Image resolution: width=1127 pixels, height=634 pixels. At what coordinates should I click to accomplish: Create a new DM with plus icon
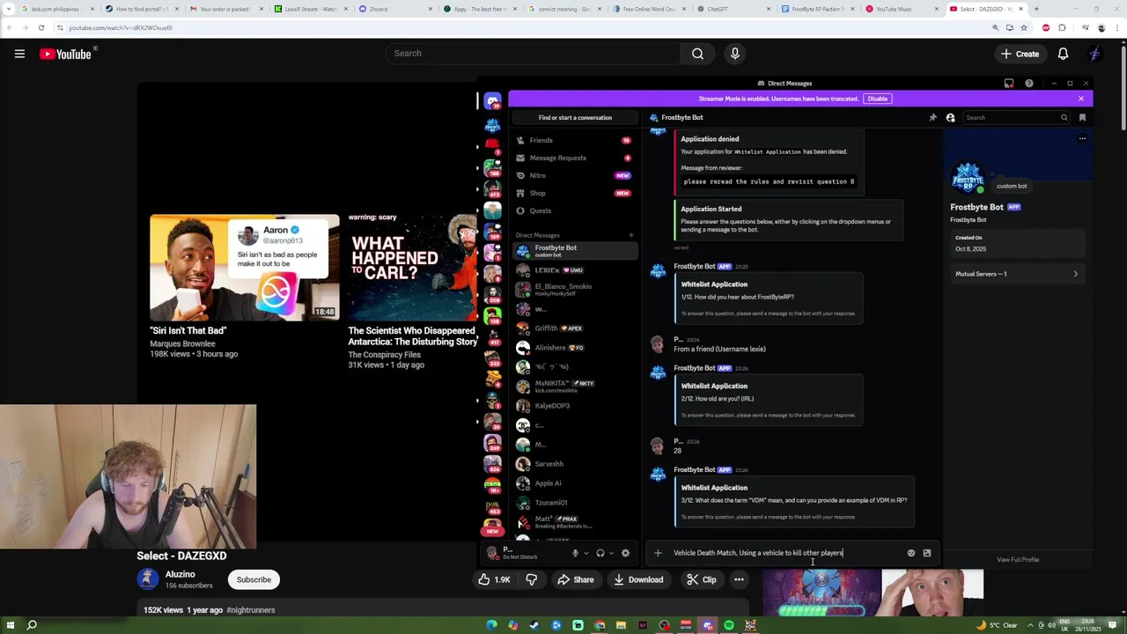click(x=630, y=235)
